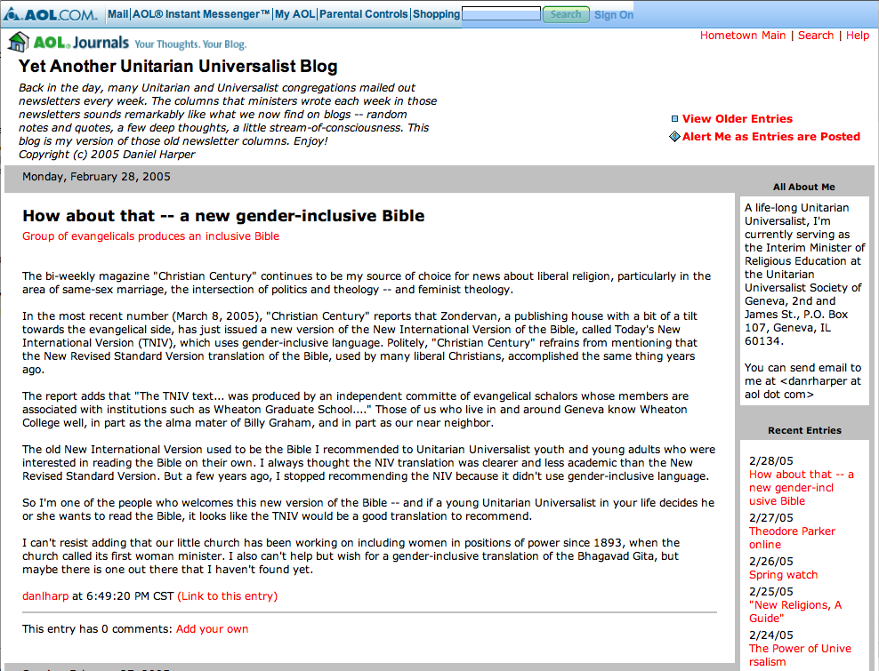
Task: Click Link to this entry
Action: (227, 596)
